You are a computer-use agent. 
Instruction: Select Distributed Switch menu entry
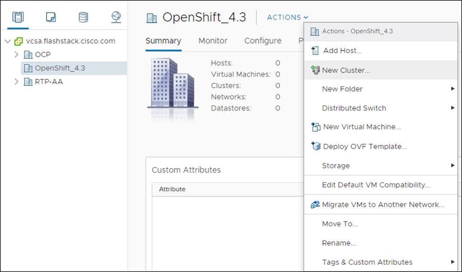381,108
